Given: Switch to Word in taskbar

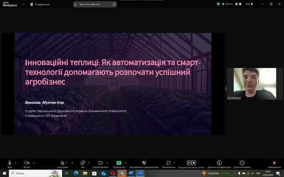Looking at the screenshot, I should pos(131,173).
